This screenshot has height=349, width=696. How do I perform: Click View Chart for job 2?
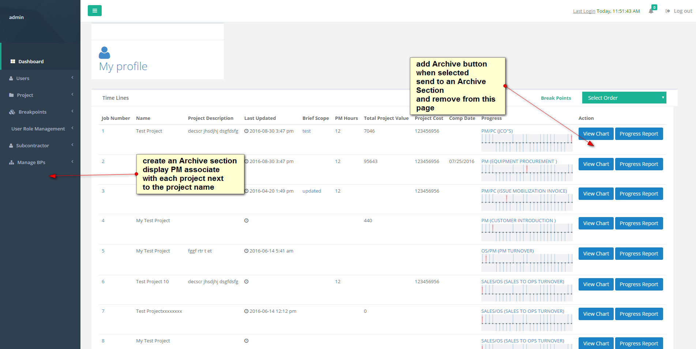pyautogui.click(x=596, y=164)
